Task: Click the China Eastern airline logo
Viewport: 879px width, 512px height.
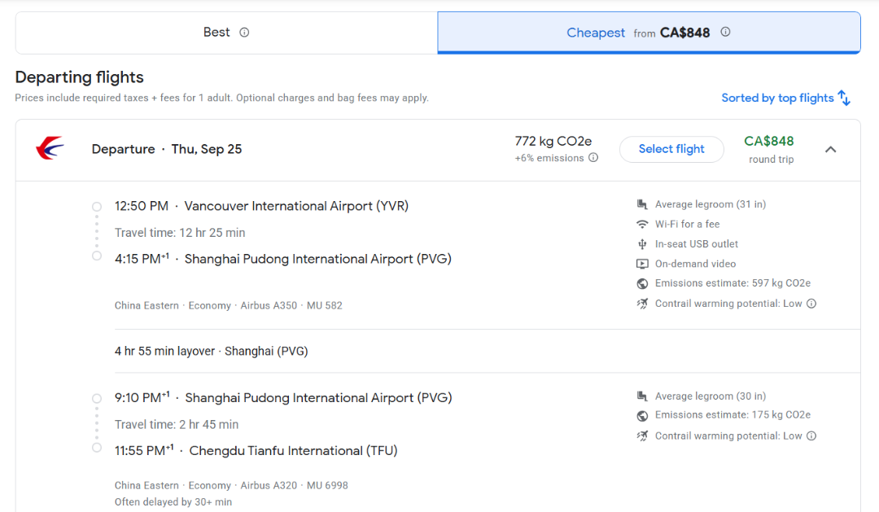Action: click(50, 149)
